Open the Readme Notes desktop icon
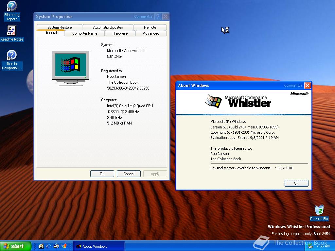The height and width of the screenshot is (251, 335). 12,34
